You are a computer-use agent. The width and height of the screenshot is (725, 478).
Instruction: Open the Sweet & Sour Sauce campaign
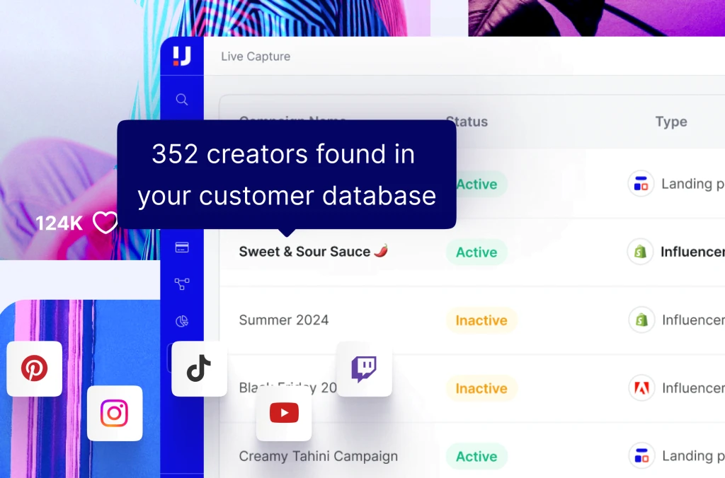coord(304,252)
